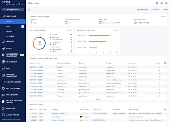Sort by Alert time column

[x=43, y=110]
